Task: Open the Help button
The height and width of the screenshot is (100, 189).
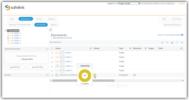Action: 164,19
